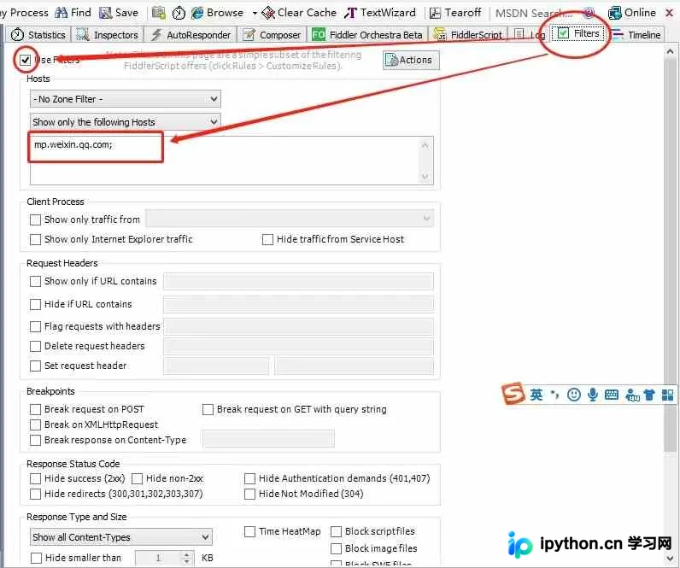Open the Sogou soft keyboard icon

click(612, 395)
